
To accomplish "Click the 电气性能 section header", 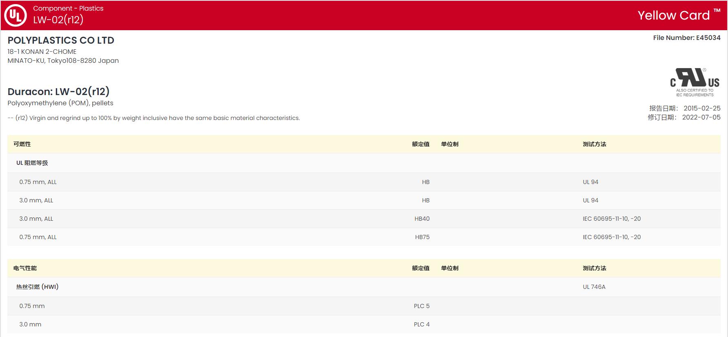I will [x=25, y=268].
